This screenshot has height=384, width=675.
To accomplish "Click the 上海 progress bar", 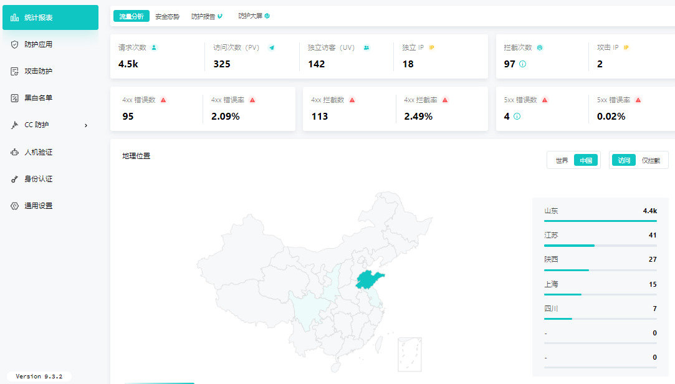I will click(x=601, y=294).
